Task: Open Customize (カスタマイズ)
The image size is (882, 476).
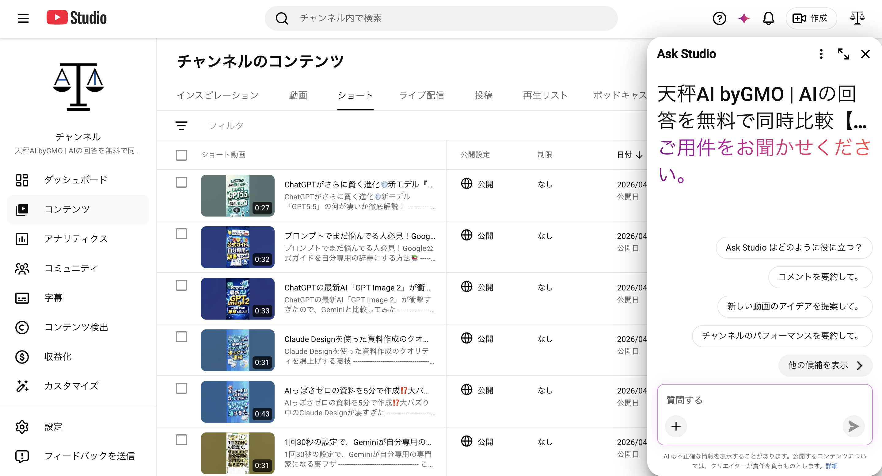Action: 78,386
